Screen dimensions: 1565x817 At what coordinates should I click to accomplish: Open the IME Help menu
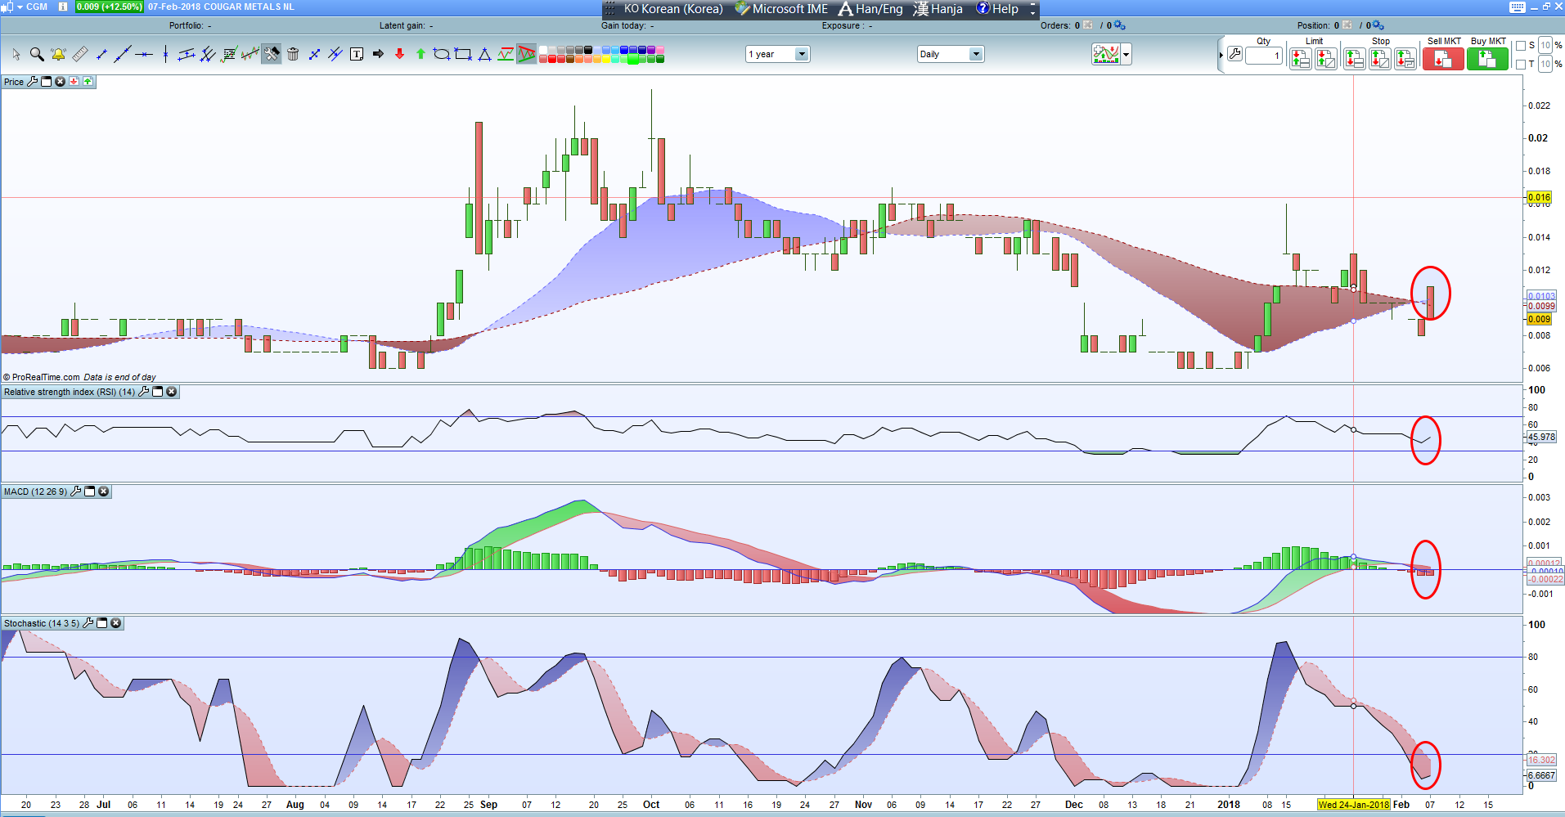997,9
